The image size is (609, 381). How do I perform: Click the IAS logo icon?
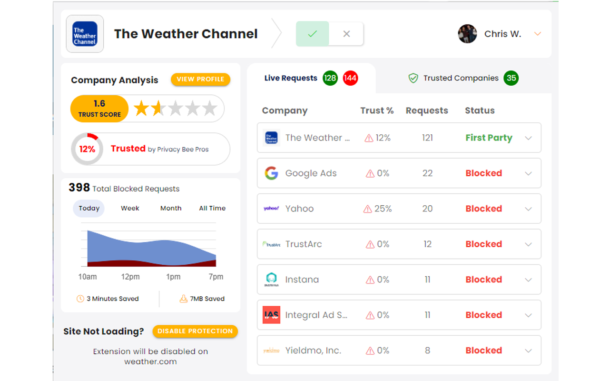click(271, 315)
